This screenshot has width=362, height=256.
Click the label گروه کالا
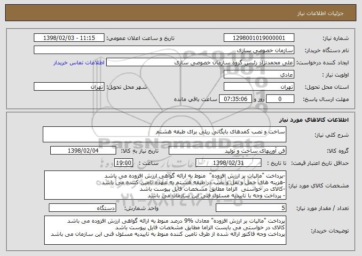[338, 151]
